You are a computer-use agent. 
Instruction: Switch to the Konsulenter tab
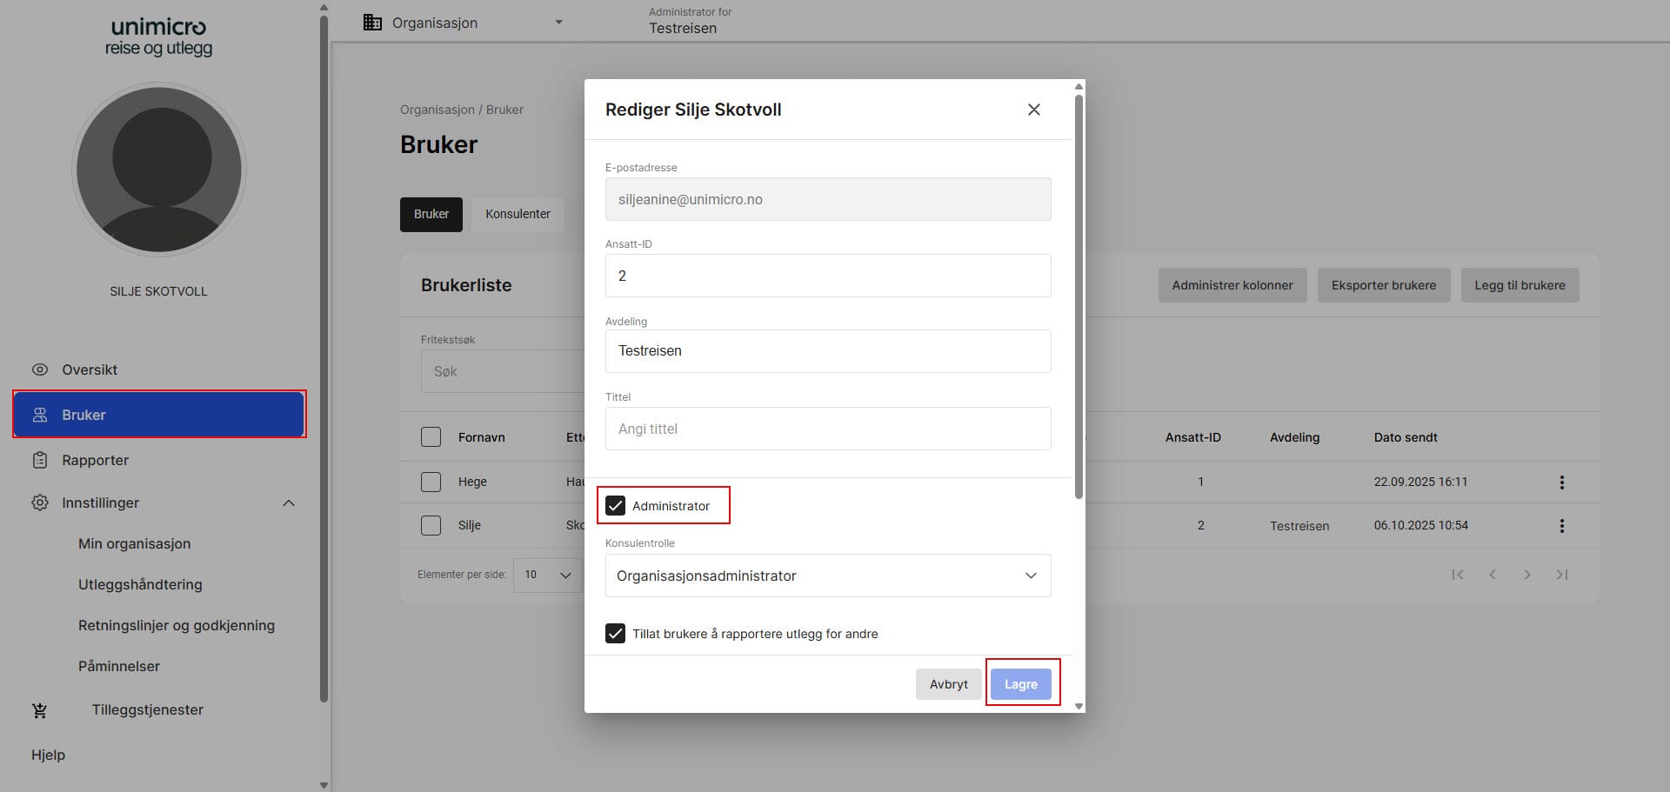(x=518, y=214)
